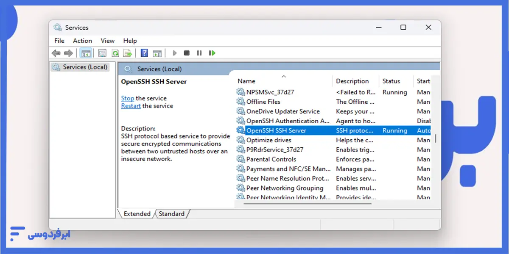Select the Offline Files service name
509x254 pixels.
coord(263,102)
